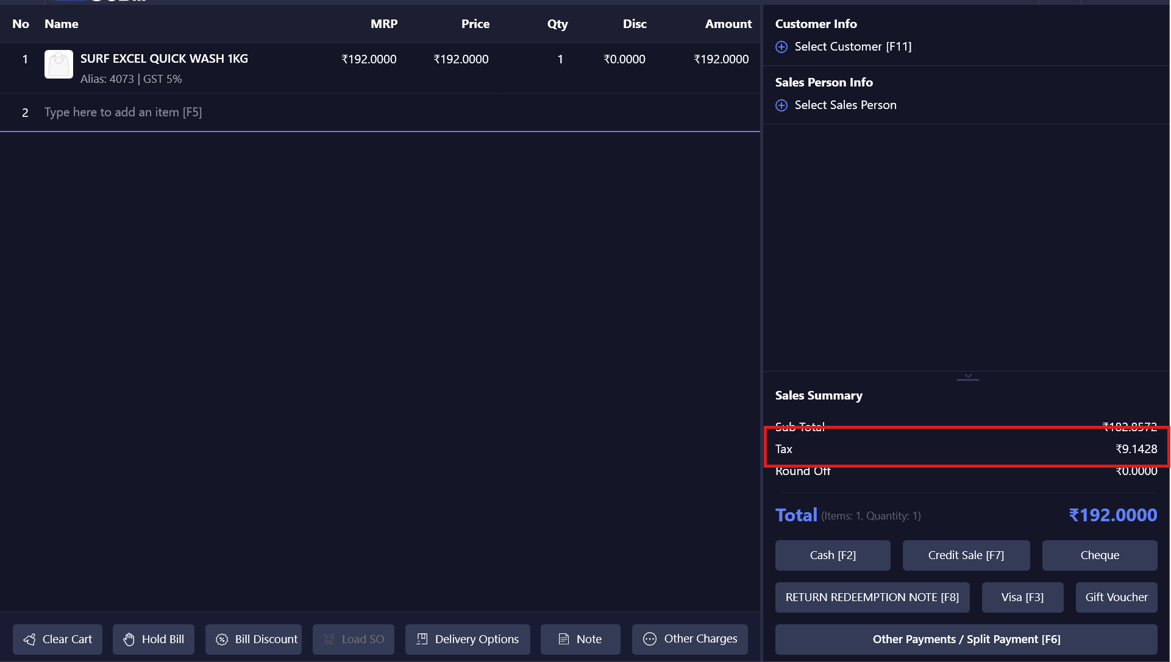The height and width of the screenshot is (662, 1171).
Task: Click the Note document icon
Action: click(x=564, y=639)
